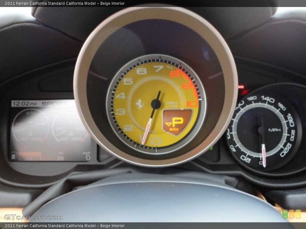Click the green square at bottom right
The image size is (306, 229).
(285, 214)
